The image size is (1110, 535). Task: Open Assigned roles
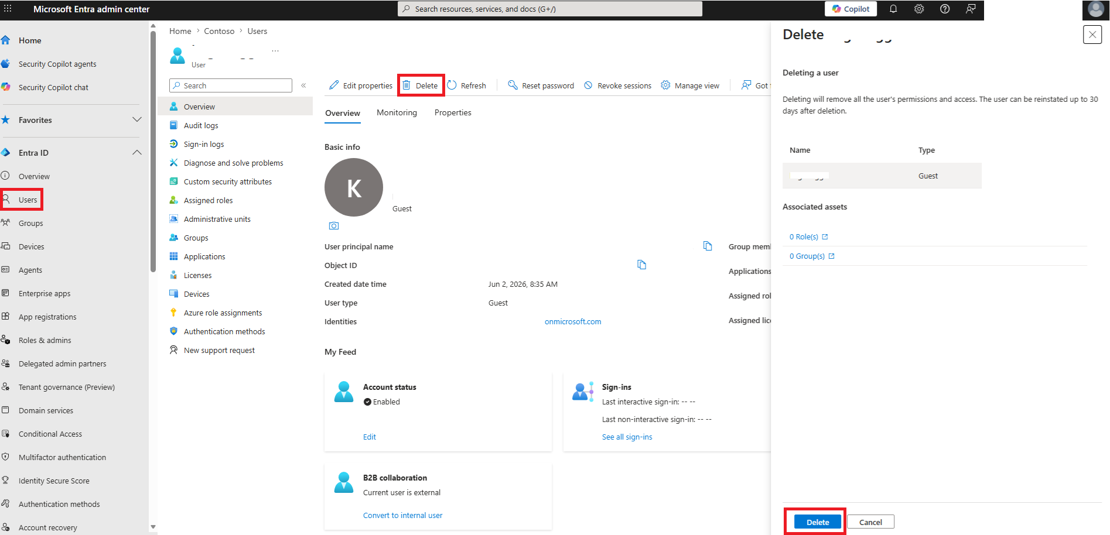(x=208, y=200)
